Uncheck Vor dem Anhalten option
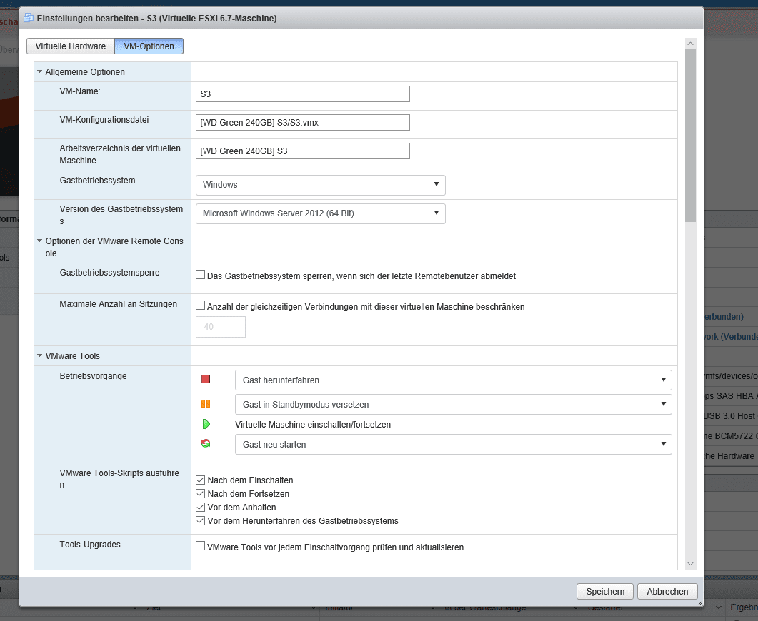The height and width of the screenshot is (621, 758). pos(201,508)
